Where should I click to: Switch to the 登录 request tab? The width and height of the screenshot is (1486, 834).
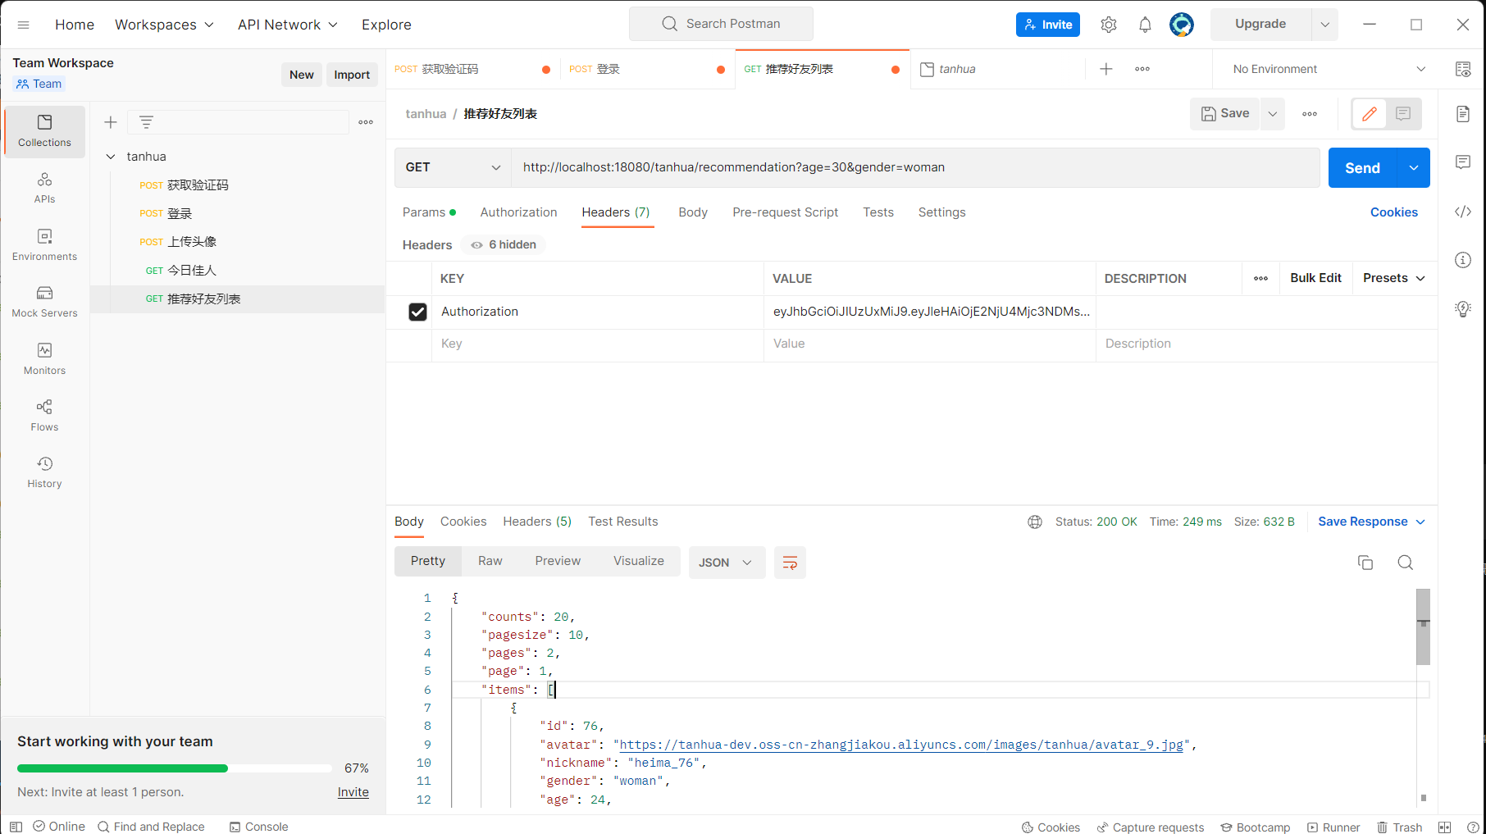coord(646,69)
